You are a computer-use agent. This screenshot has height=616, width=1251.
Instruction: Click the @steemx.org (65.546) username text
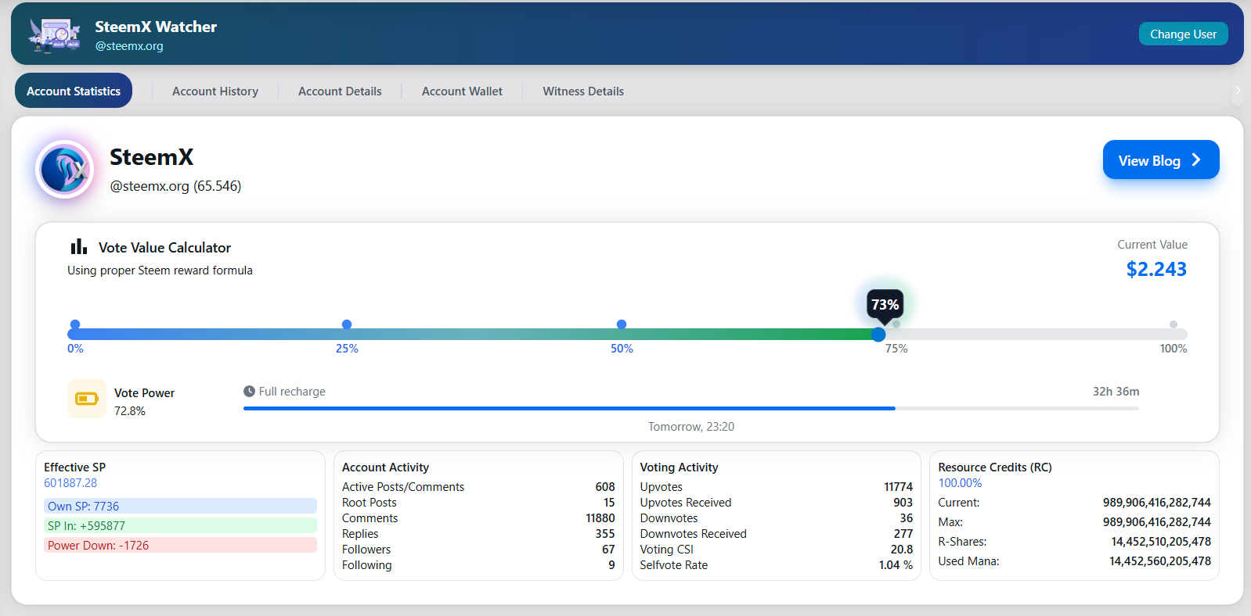175,186
